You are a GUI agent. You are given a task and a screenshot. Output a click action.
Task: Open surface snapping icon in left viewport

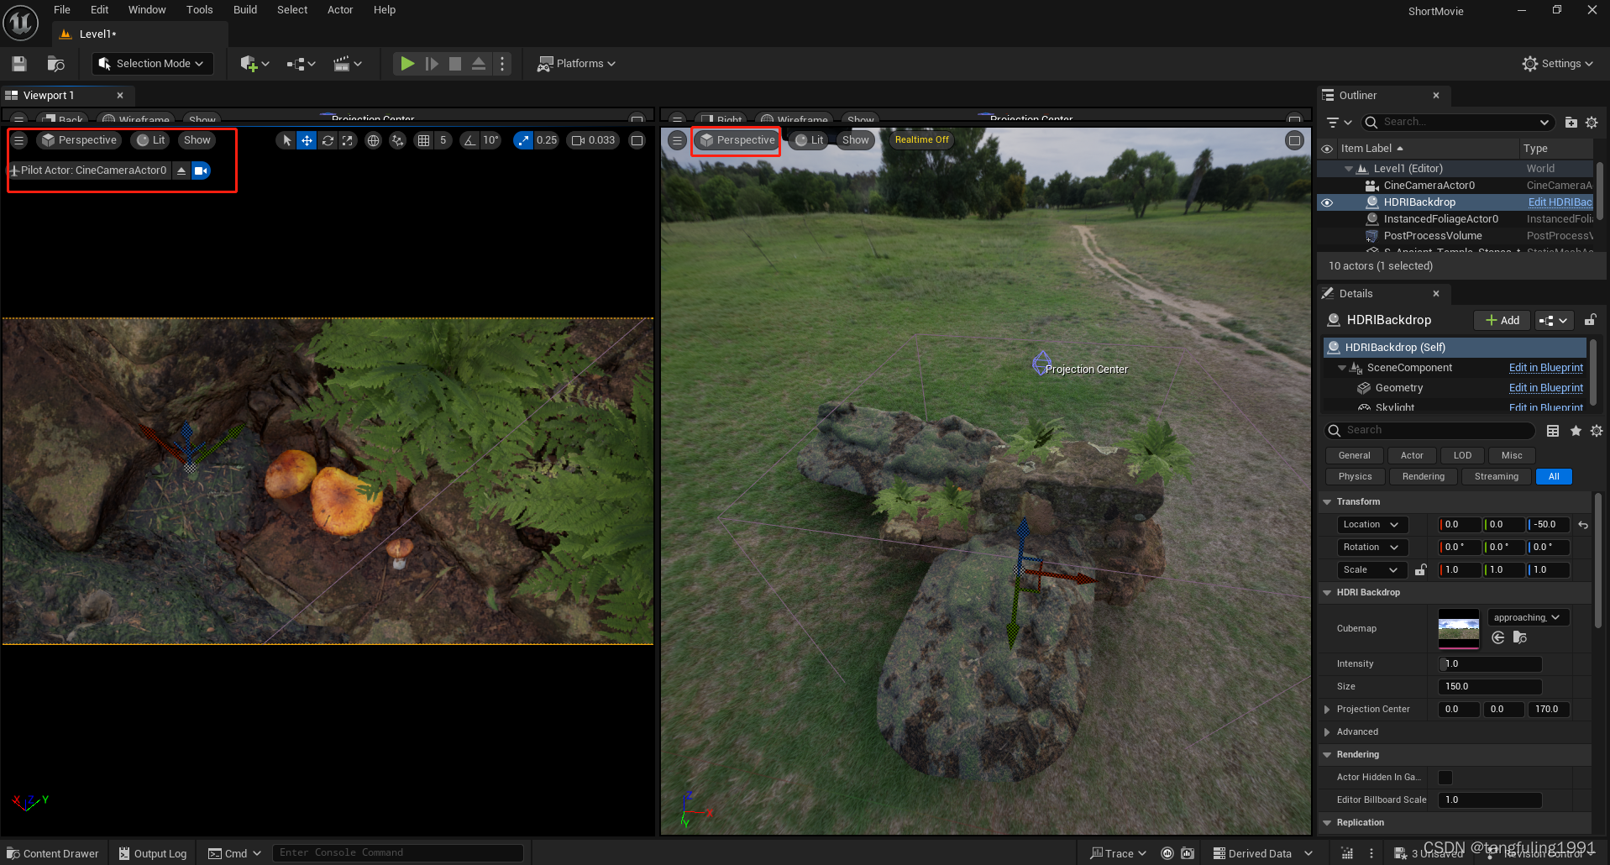397,140
